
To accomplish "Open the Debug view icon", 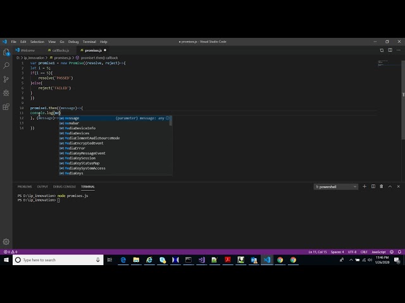I will [6, 93].
